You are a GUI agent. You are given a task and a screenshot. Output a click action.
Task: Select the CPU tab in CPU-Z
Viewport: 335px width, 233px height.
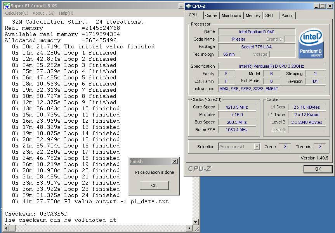coord(193,15)
